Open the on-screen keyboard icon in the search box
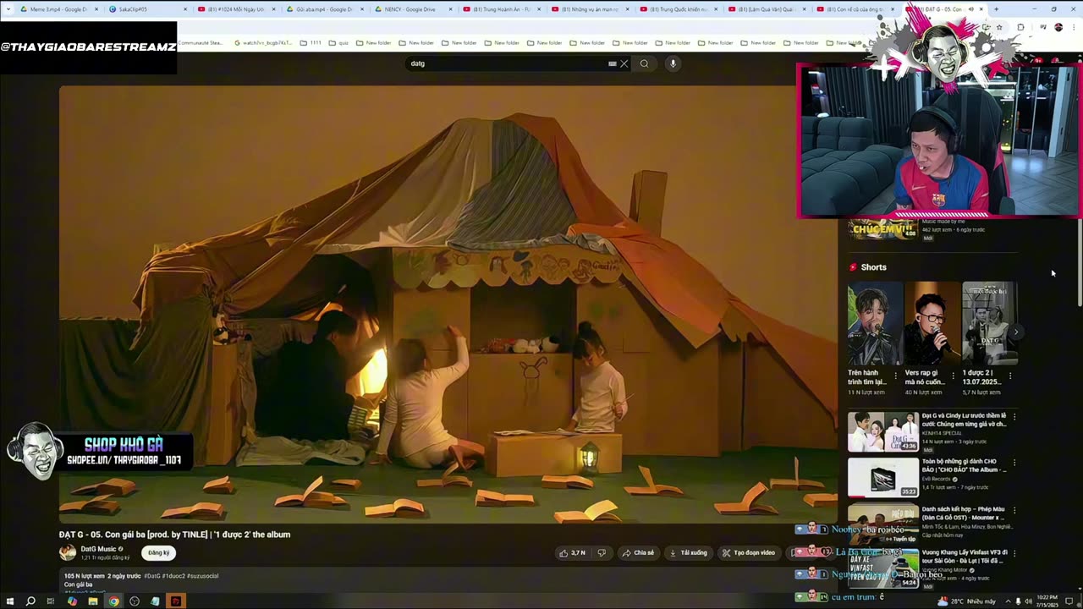1083x609 pixels. [612, 63]
